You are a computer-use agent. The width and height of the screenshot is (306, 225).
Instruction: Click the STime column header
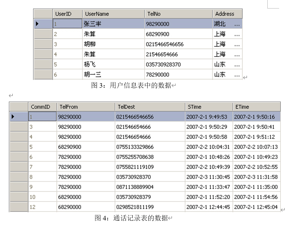pyautogui.click(x=209, y=107)
